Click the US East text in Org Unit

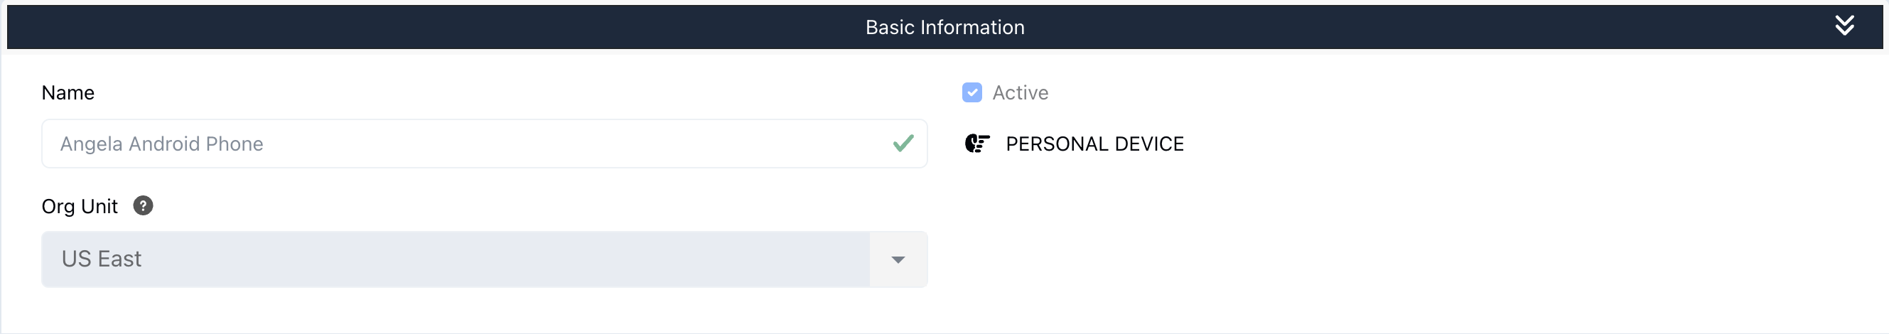click(101, 259)
